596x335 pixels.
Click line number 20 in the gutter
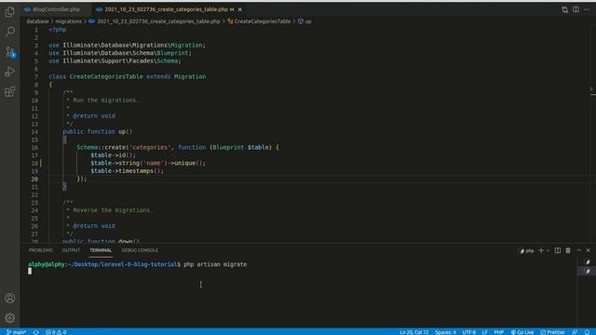[x=34, y=179]
